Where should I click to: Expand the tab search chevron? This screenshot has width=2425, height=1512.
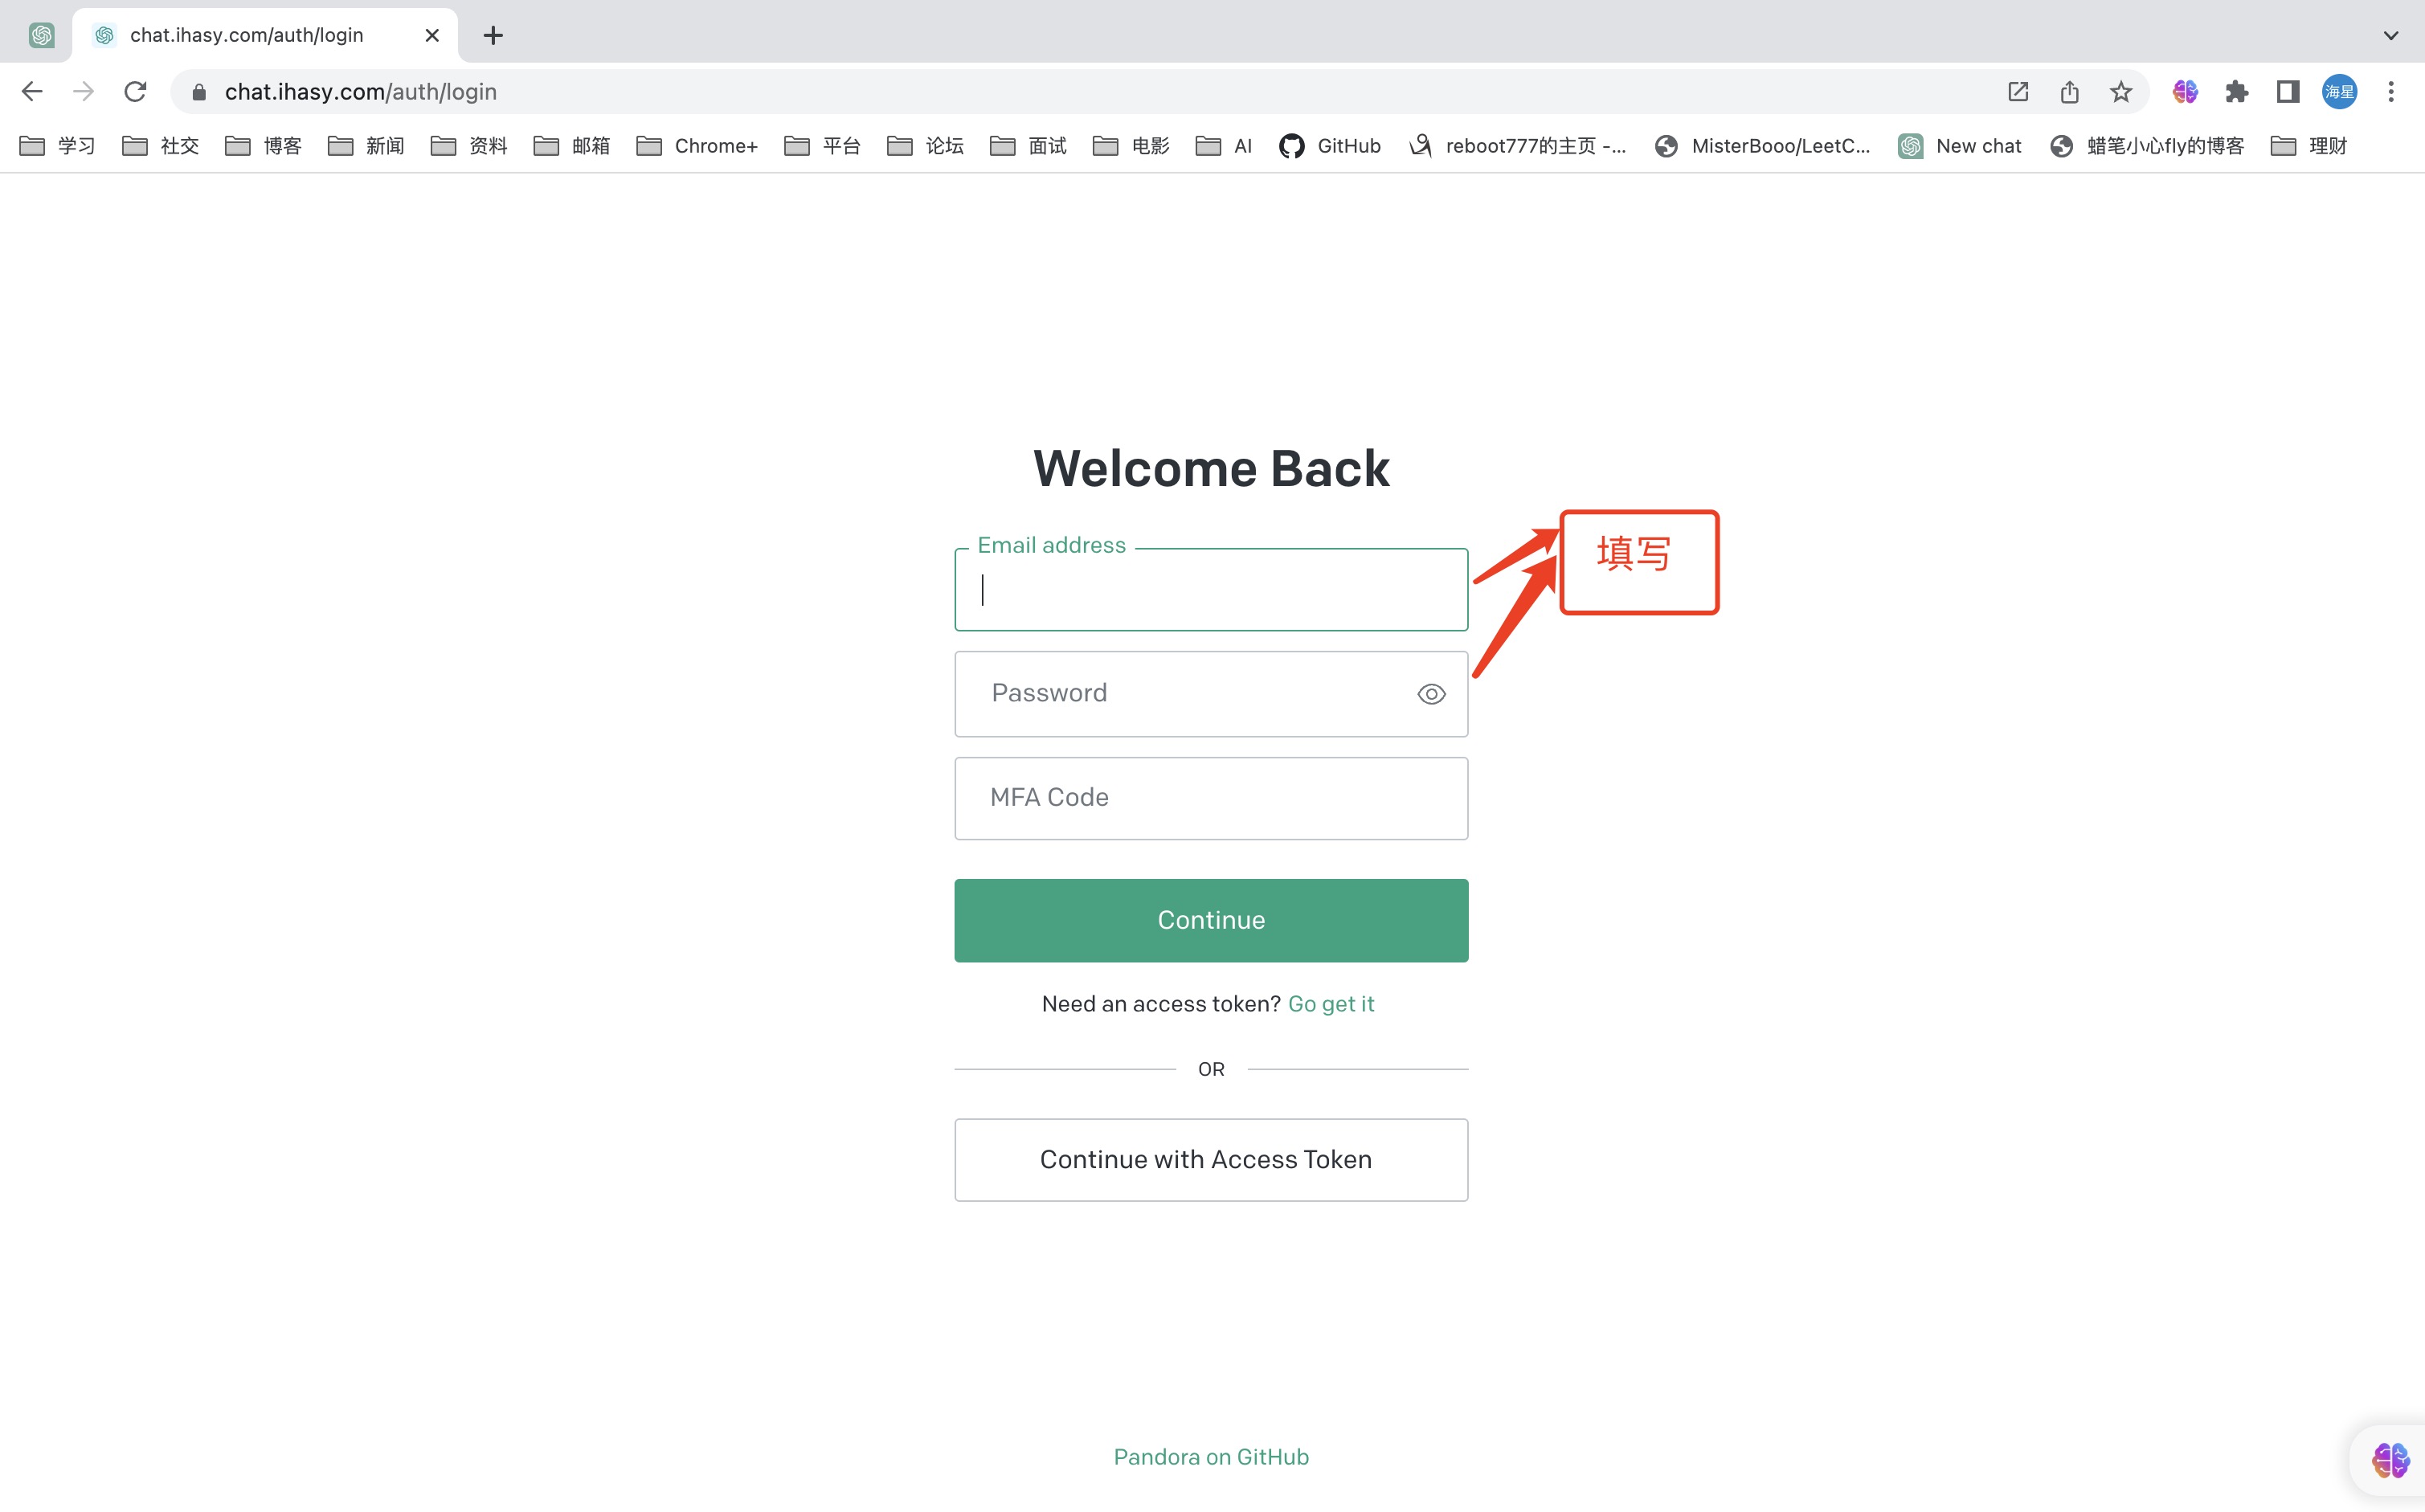click(2390, 35)
